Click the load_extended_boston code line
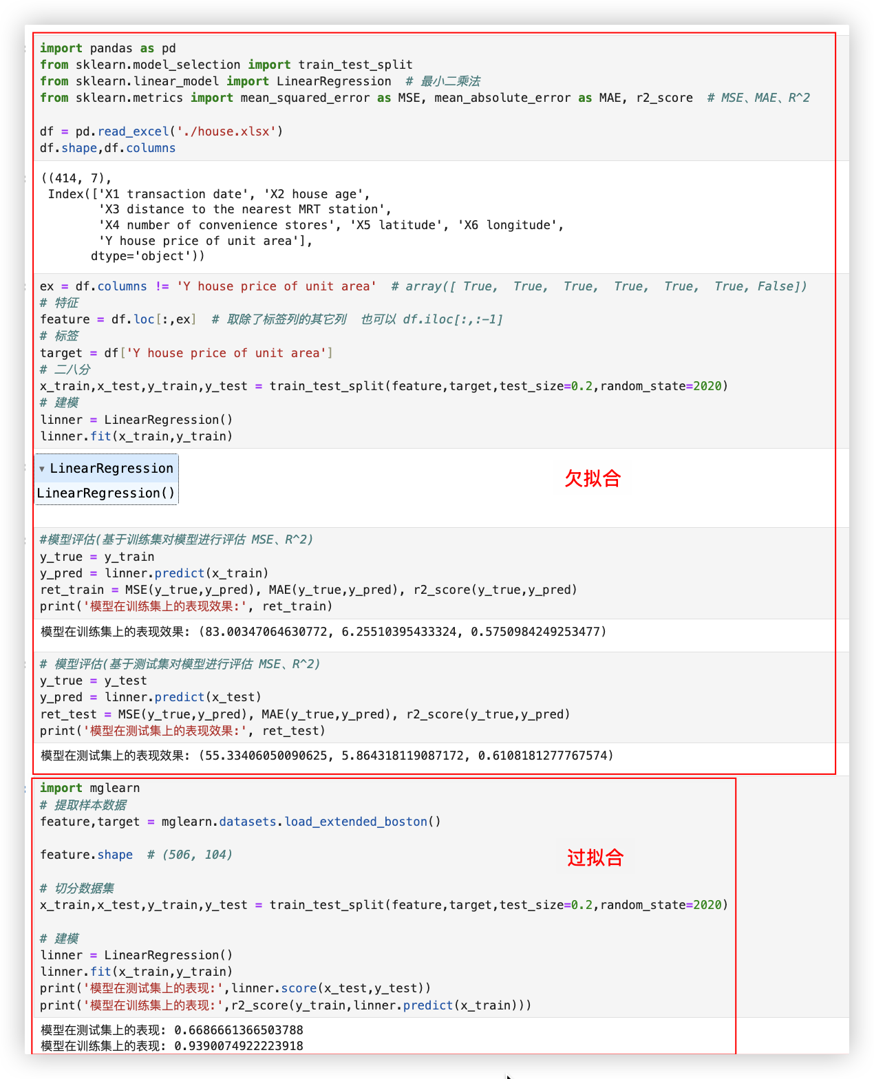This screenshot has height=1079, width=874. click(240, 822)
